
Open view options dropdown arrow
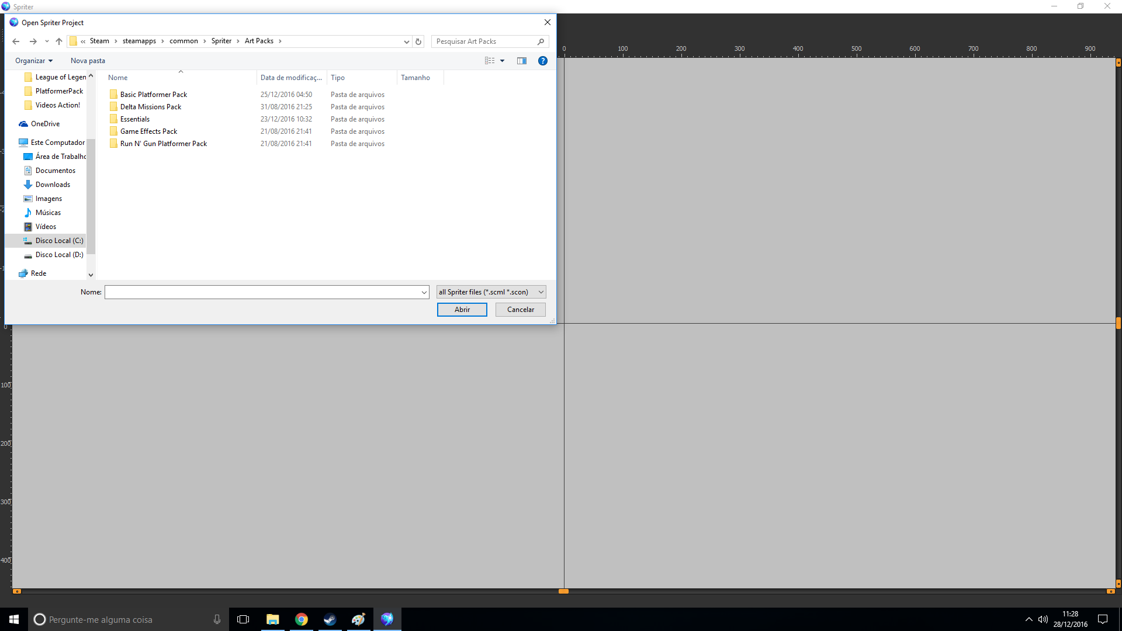(x=502, y=61)
